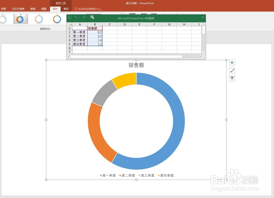Open the Chart Filters funnel
Viewport: 274px width, 198px height.
(x=232, y=78)
